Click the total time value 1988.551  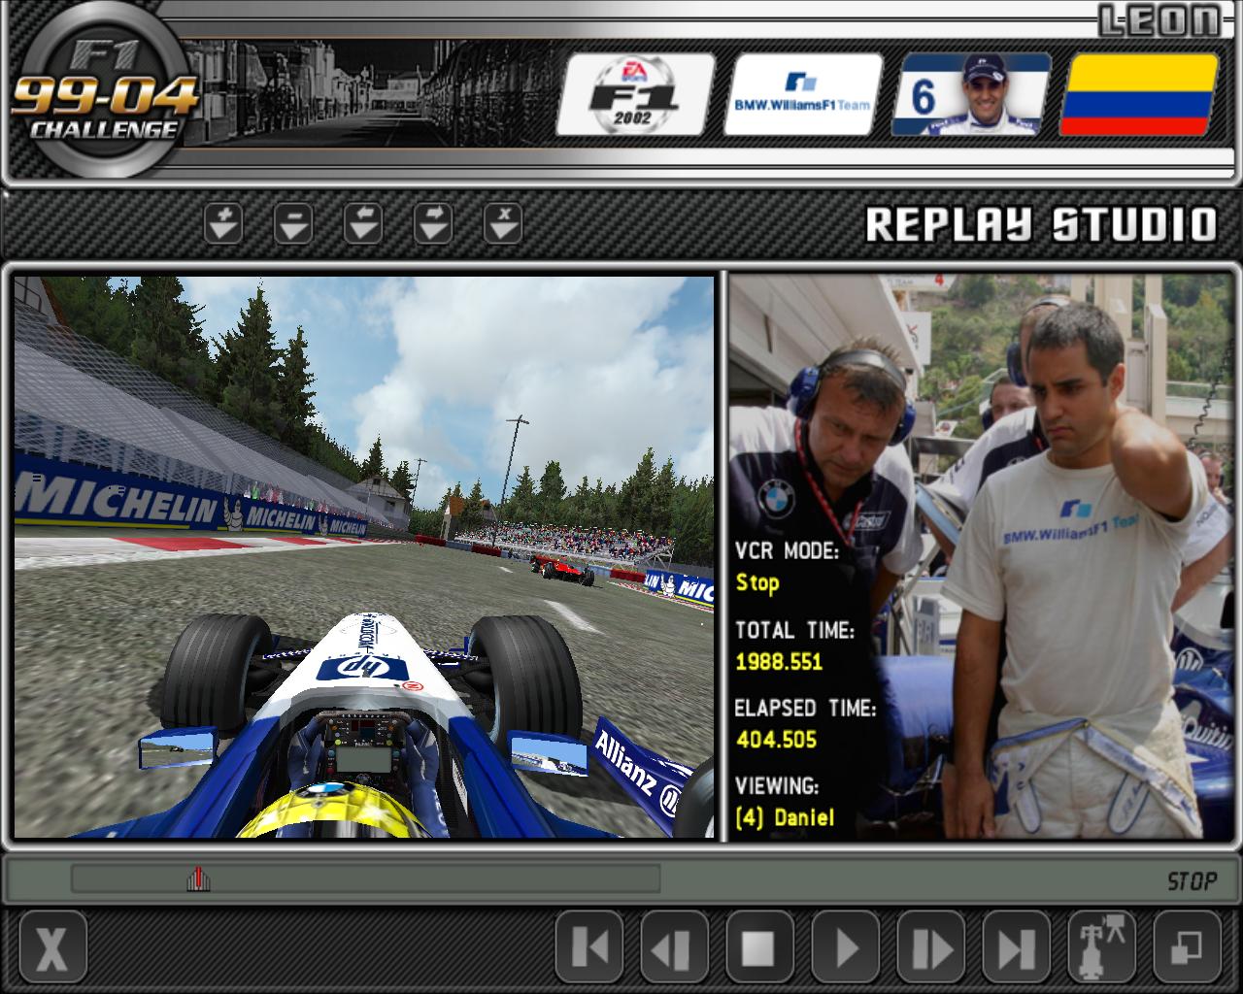[x=779, y=662]
